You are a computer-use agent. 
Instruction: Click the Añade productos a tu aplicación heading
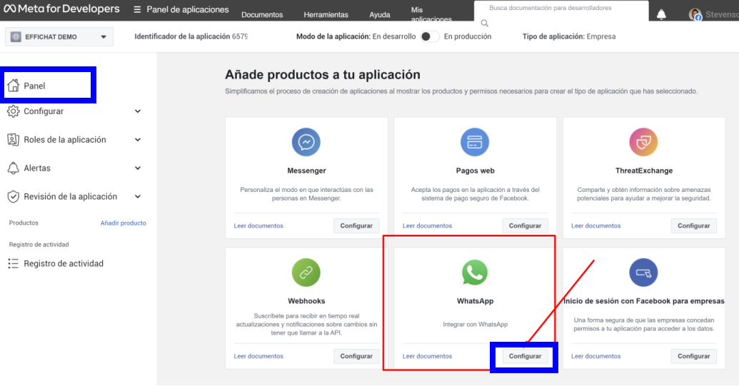pyautogui.click(x=322, y=75)
